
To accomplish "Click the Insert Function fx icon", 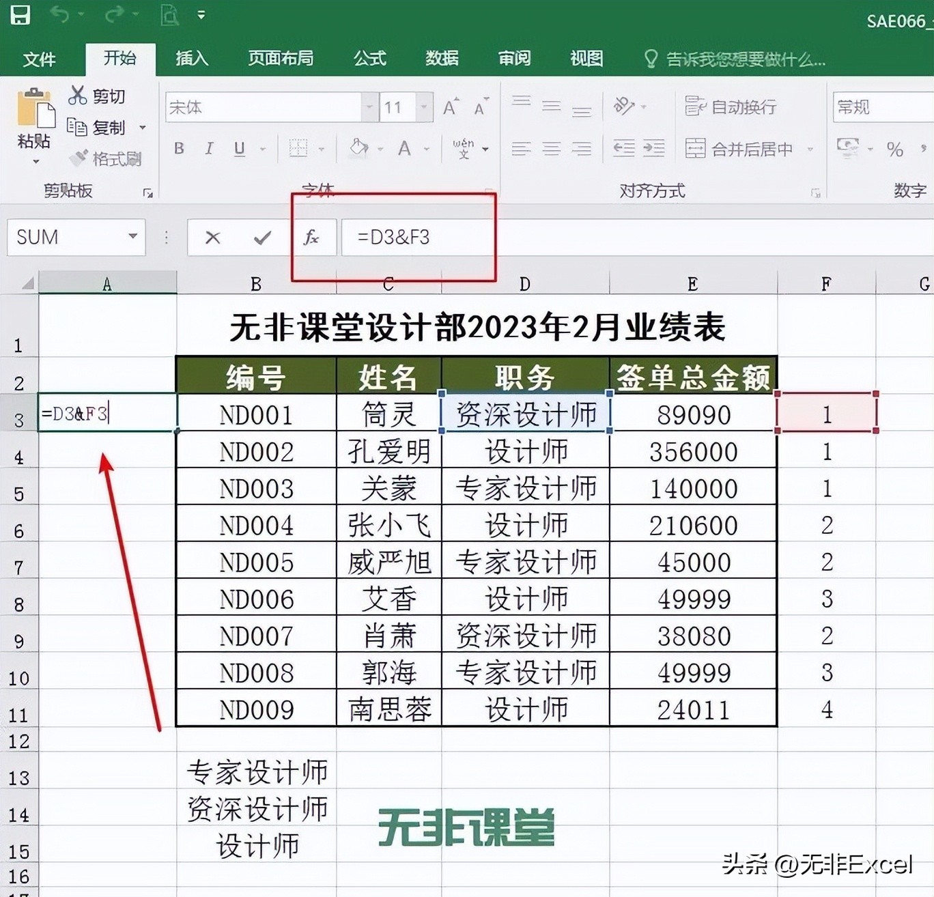I will click(313, 238).
